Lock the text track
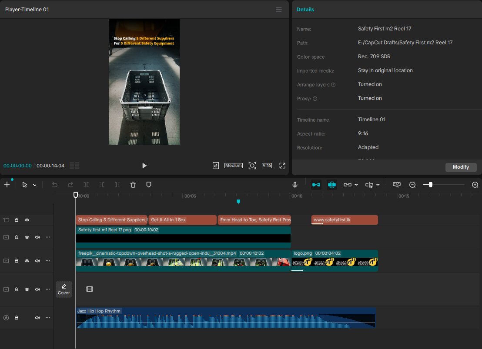Viewport: 482px width, 349px height. click(x=17, y=220)
